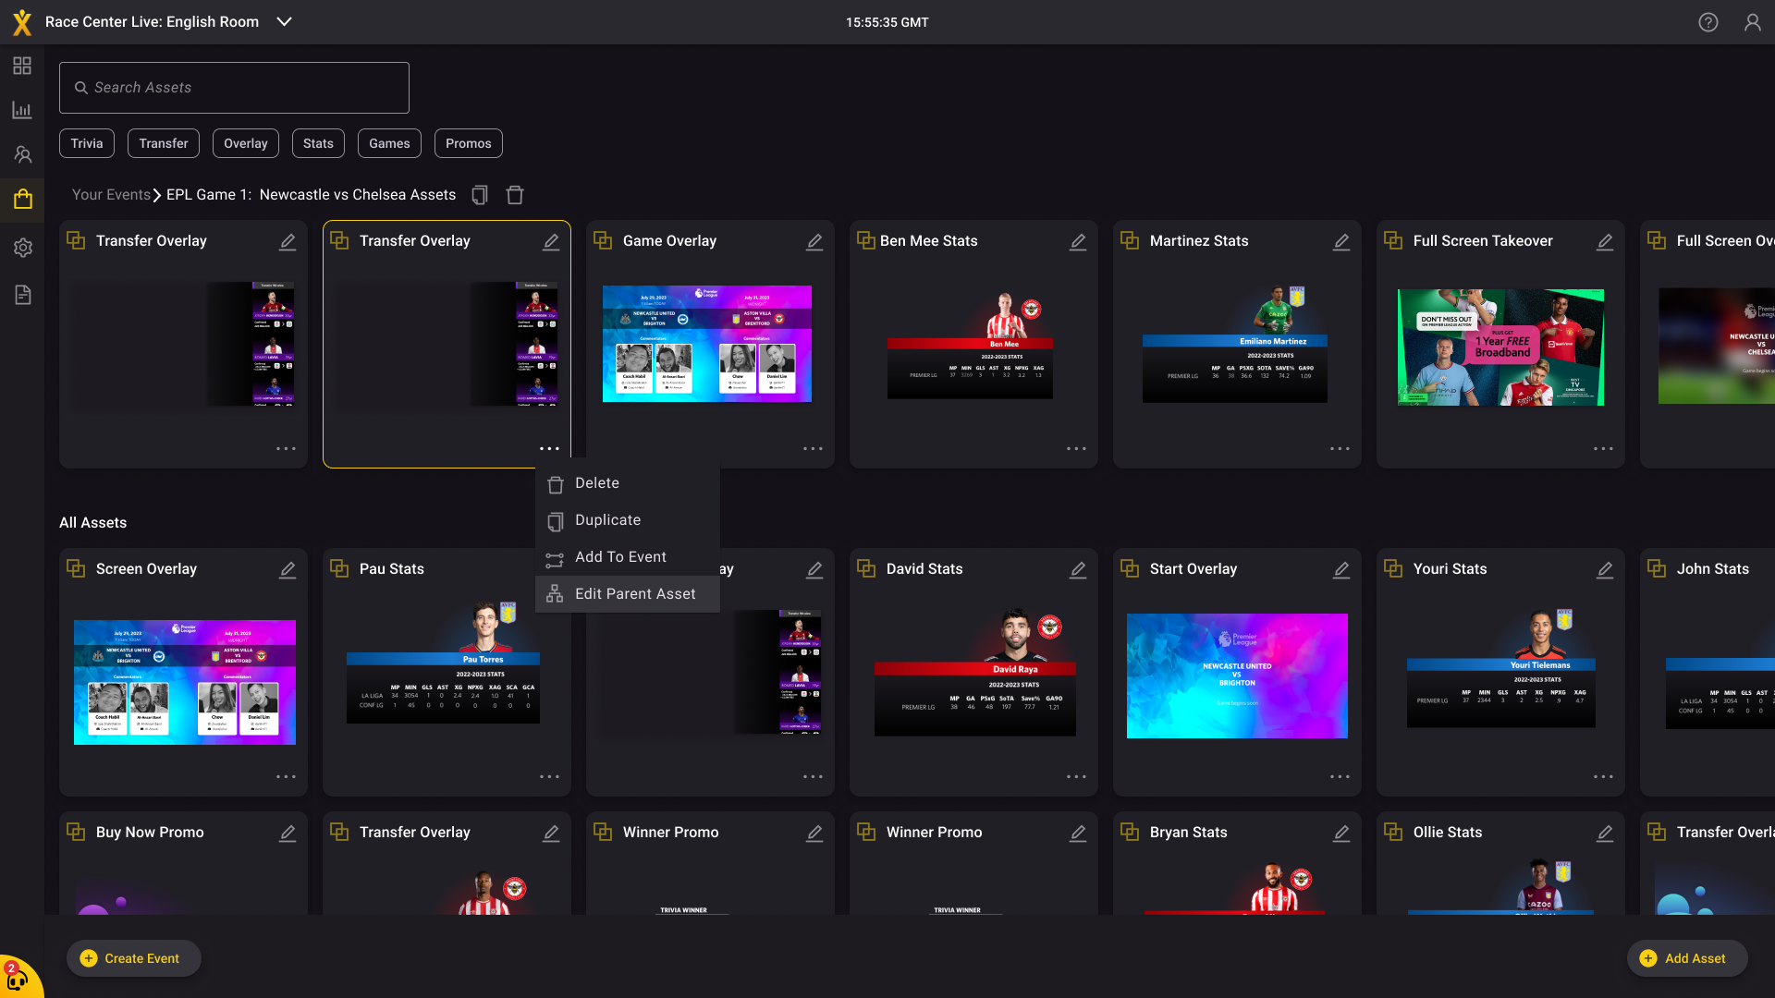Click the trash icon beside the breadcrumb
The height and width of the screenshot is (998, 1775).
point(514,195)
